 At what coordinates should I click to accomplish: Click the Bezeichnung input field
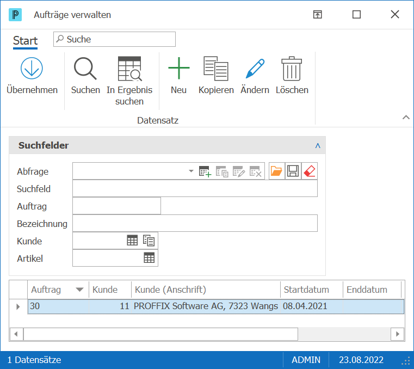coord(195,224)
